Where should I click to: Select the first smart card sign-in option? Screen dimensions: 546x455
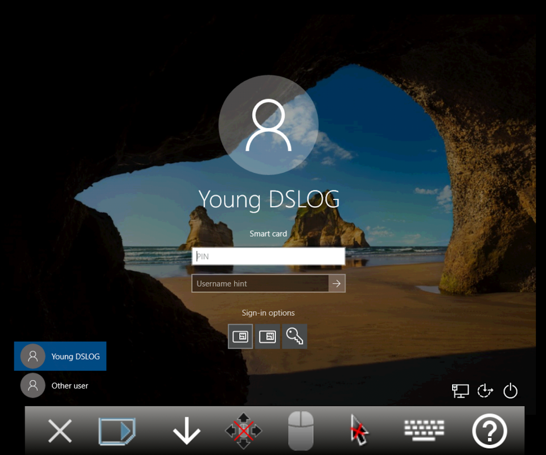pyautogui.click(x=240, y=336)
